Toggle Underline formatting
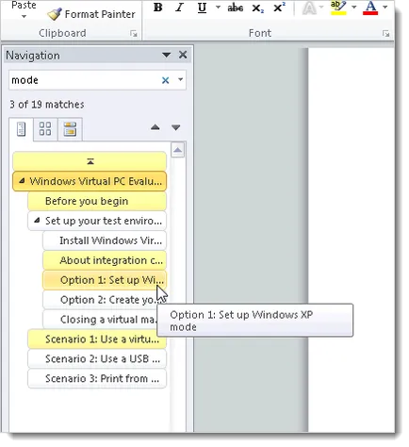 [202, 8]
